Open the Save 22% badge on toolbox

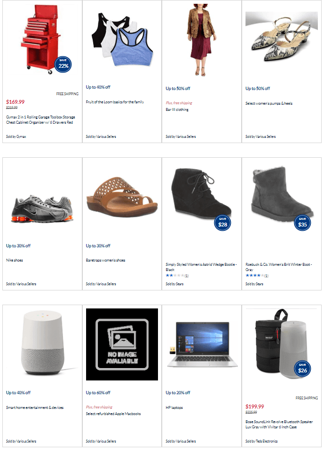pos(63,64)
